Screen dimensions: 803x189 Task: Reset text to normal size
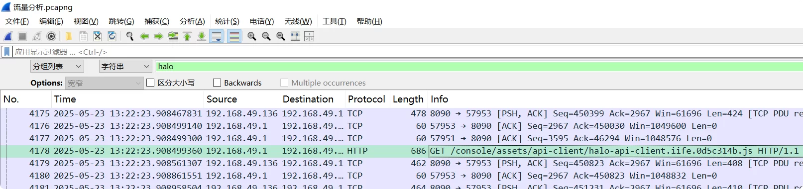pyautogui.click(x=281, y=36)
